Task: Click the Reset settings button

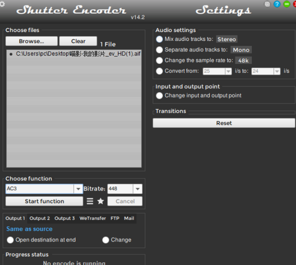Action: [x=224, y=123]
